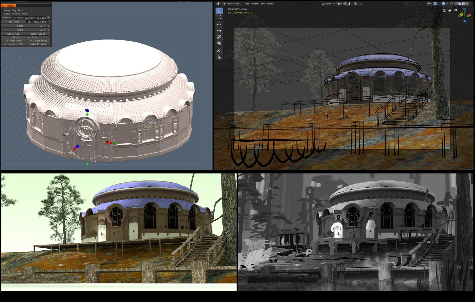
Task: Toggle Show Gizmo button
Action: (x=435, y=4)
